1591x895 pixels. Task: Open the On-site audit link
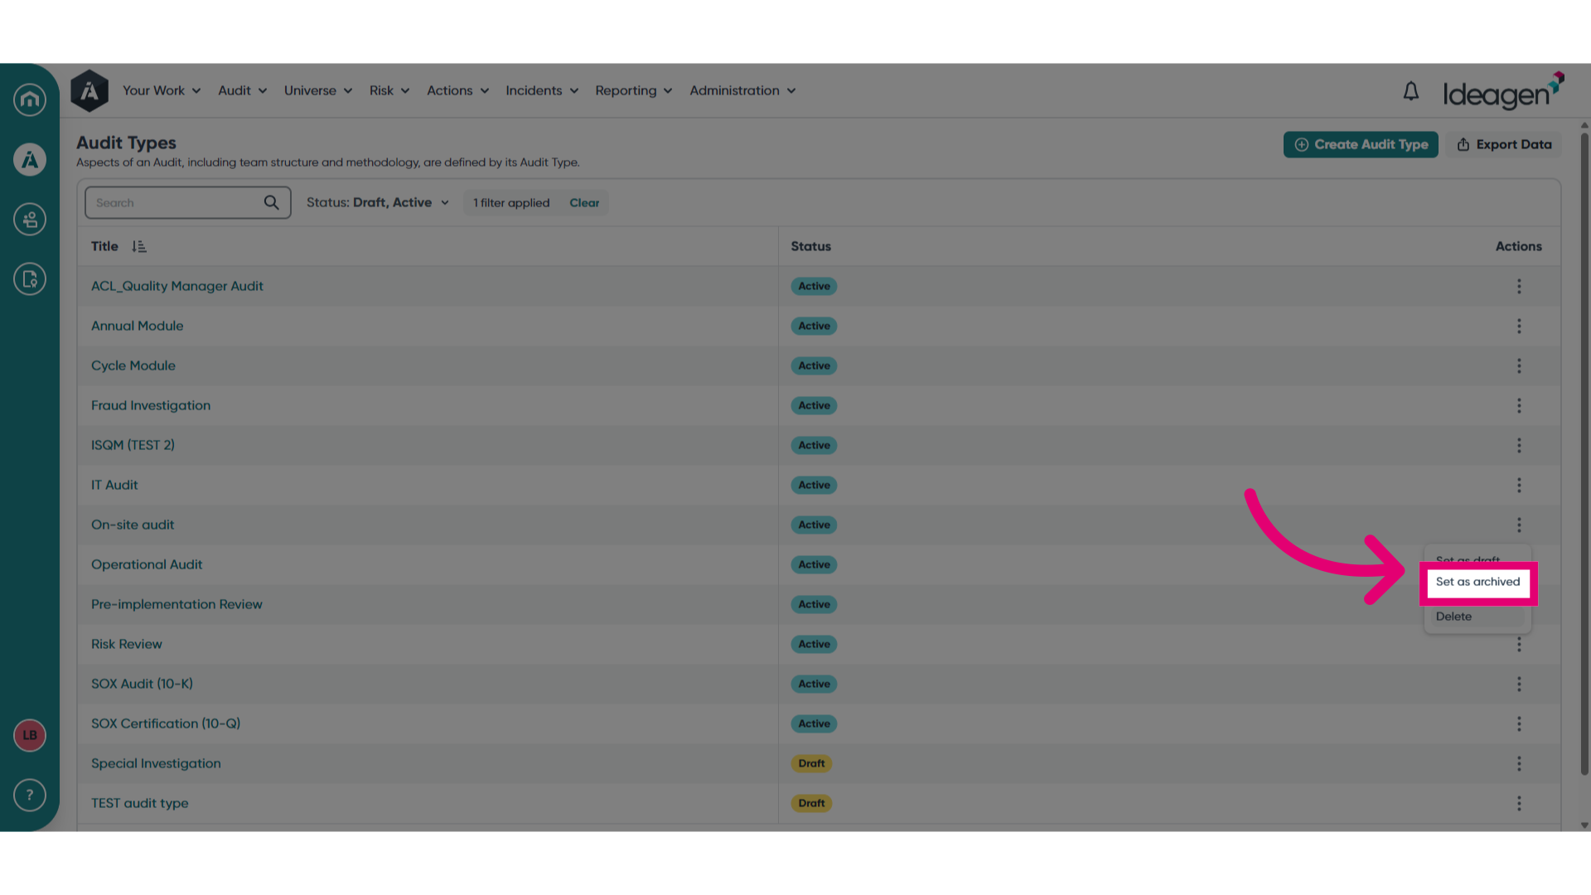pyautogui.click(x=133, y=525)
